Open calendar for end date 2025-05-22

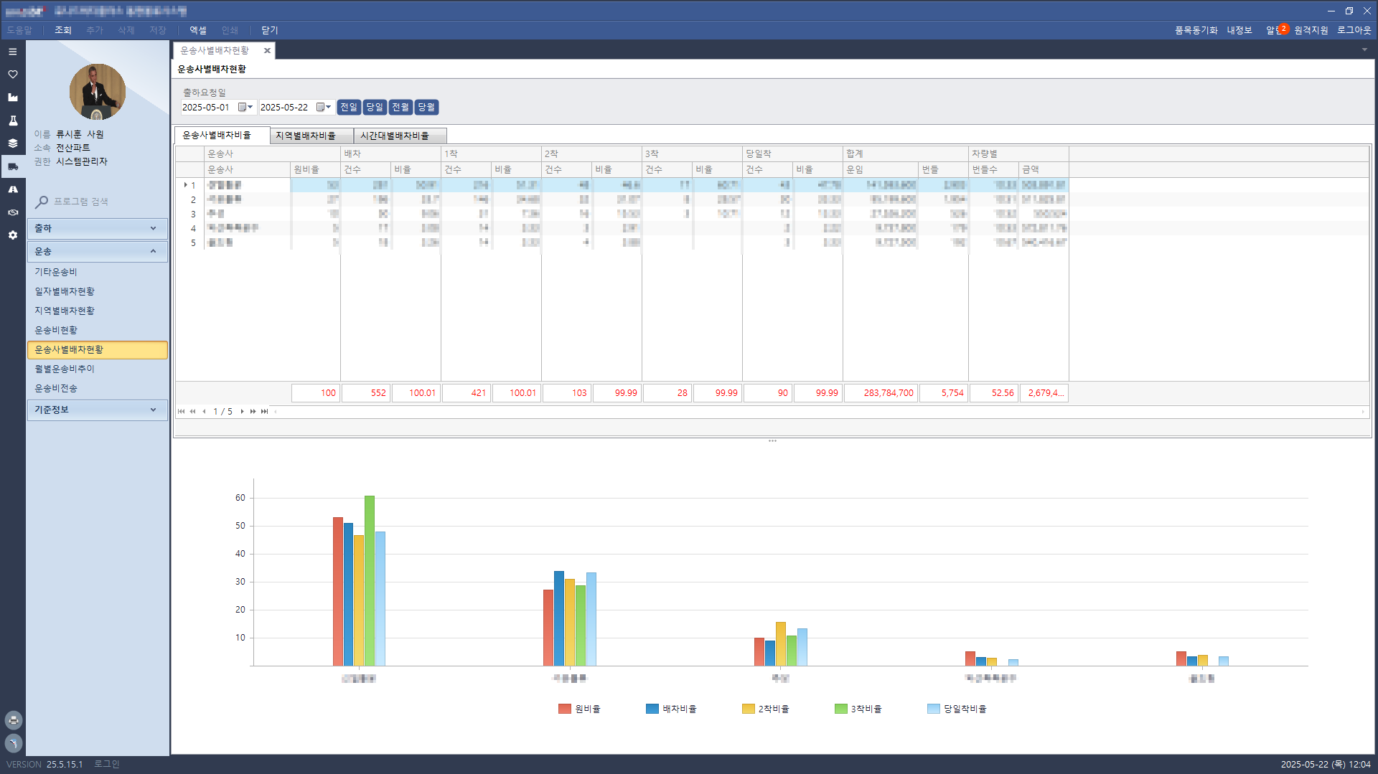(324, 108)
